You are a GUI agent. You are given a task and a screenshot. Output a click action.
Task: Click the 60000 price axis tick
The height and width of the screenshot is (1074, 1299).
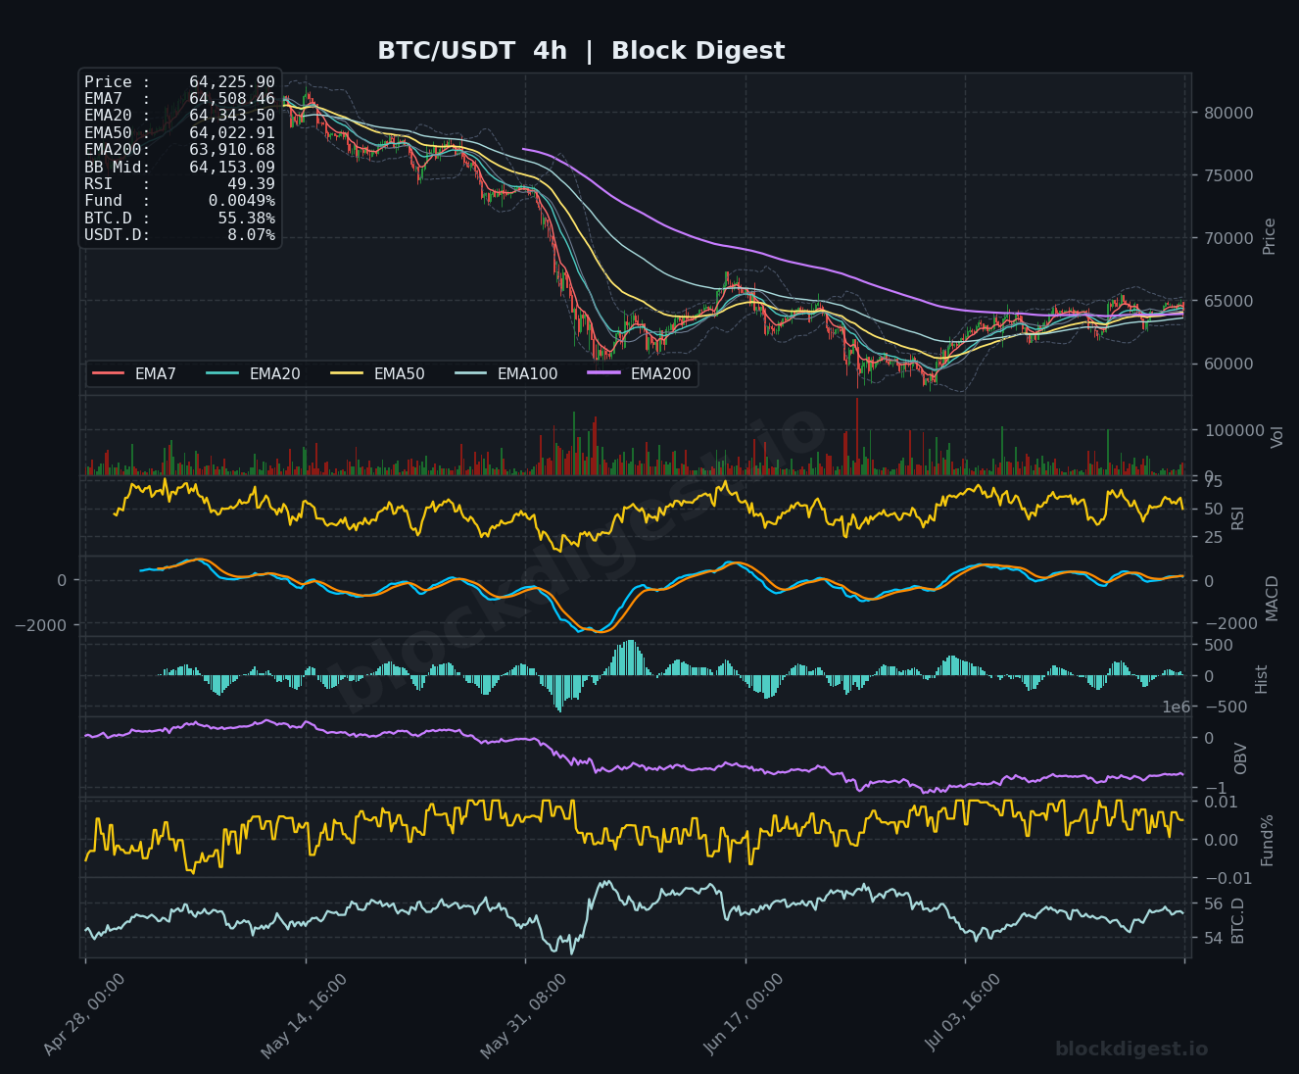click(1227, 364)
